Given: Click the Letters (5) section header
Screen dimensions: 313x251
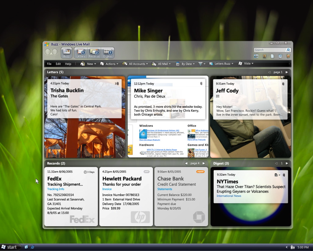Looking at the screenshot, I should [55, 72].
